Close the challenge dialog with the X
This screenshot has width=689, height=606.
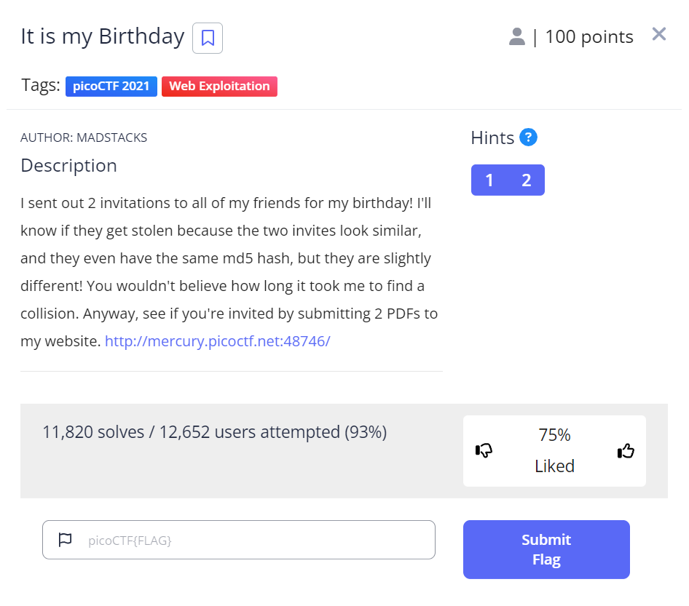659,34
